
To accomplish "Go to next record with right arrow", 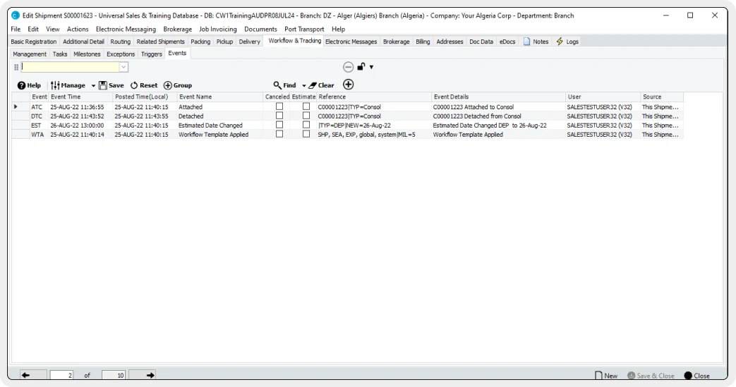I will point(150,376).
